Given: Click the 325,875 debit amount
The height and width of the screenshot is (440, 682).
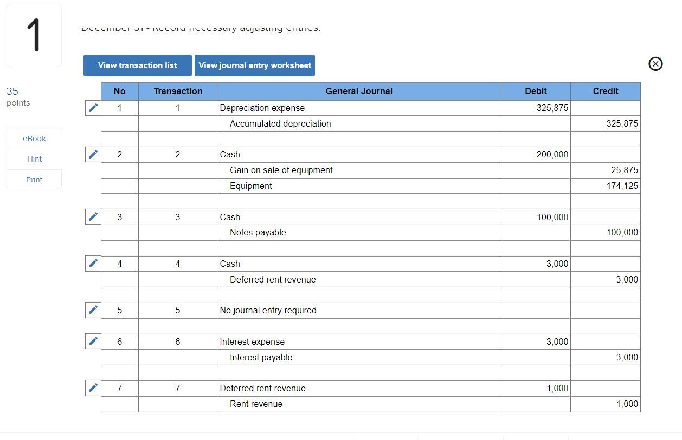Looking at the screenshot, I should coord(552,108).
